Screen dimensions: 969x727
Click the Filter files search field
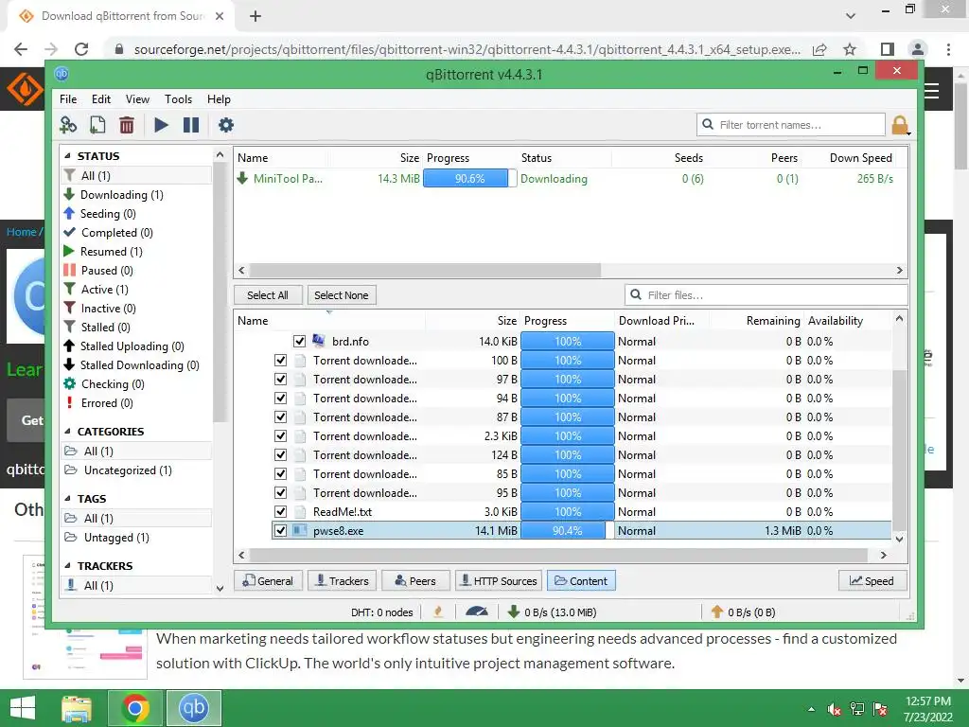766,295
